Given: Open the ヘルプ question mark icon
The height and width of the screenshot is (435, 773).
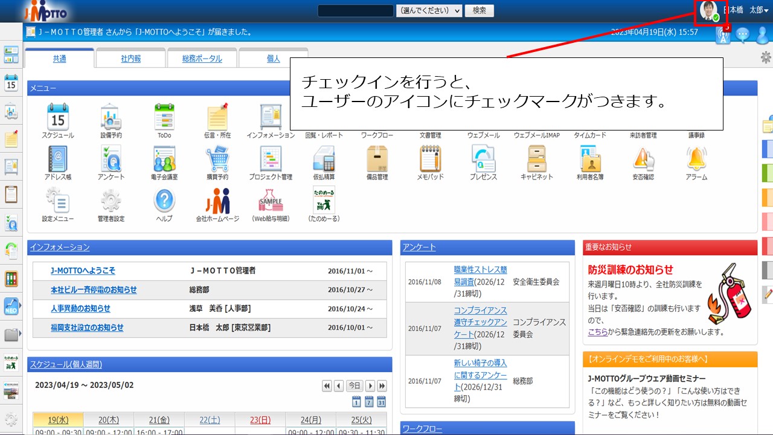Looking at the screenshot, I should click(164, 201).
